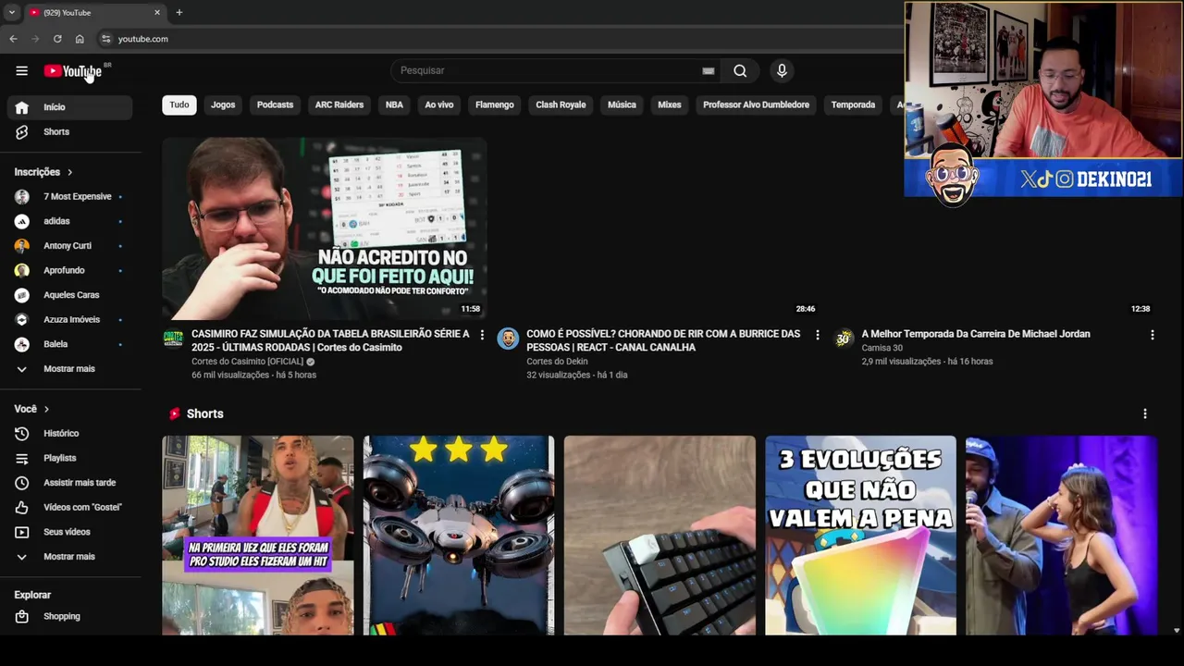Open options menu for Casimiro video
This screenshot has height=666, width=1184.
[482, 335]
